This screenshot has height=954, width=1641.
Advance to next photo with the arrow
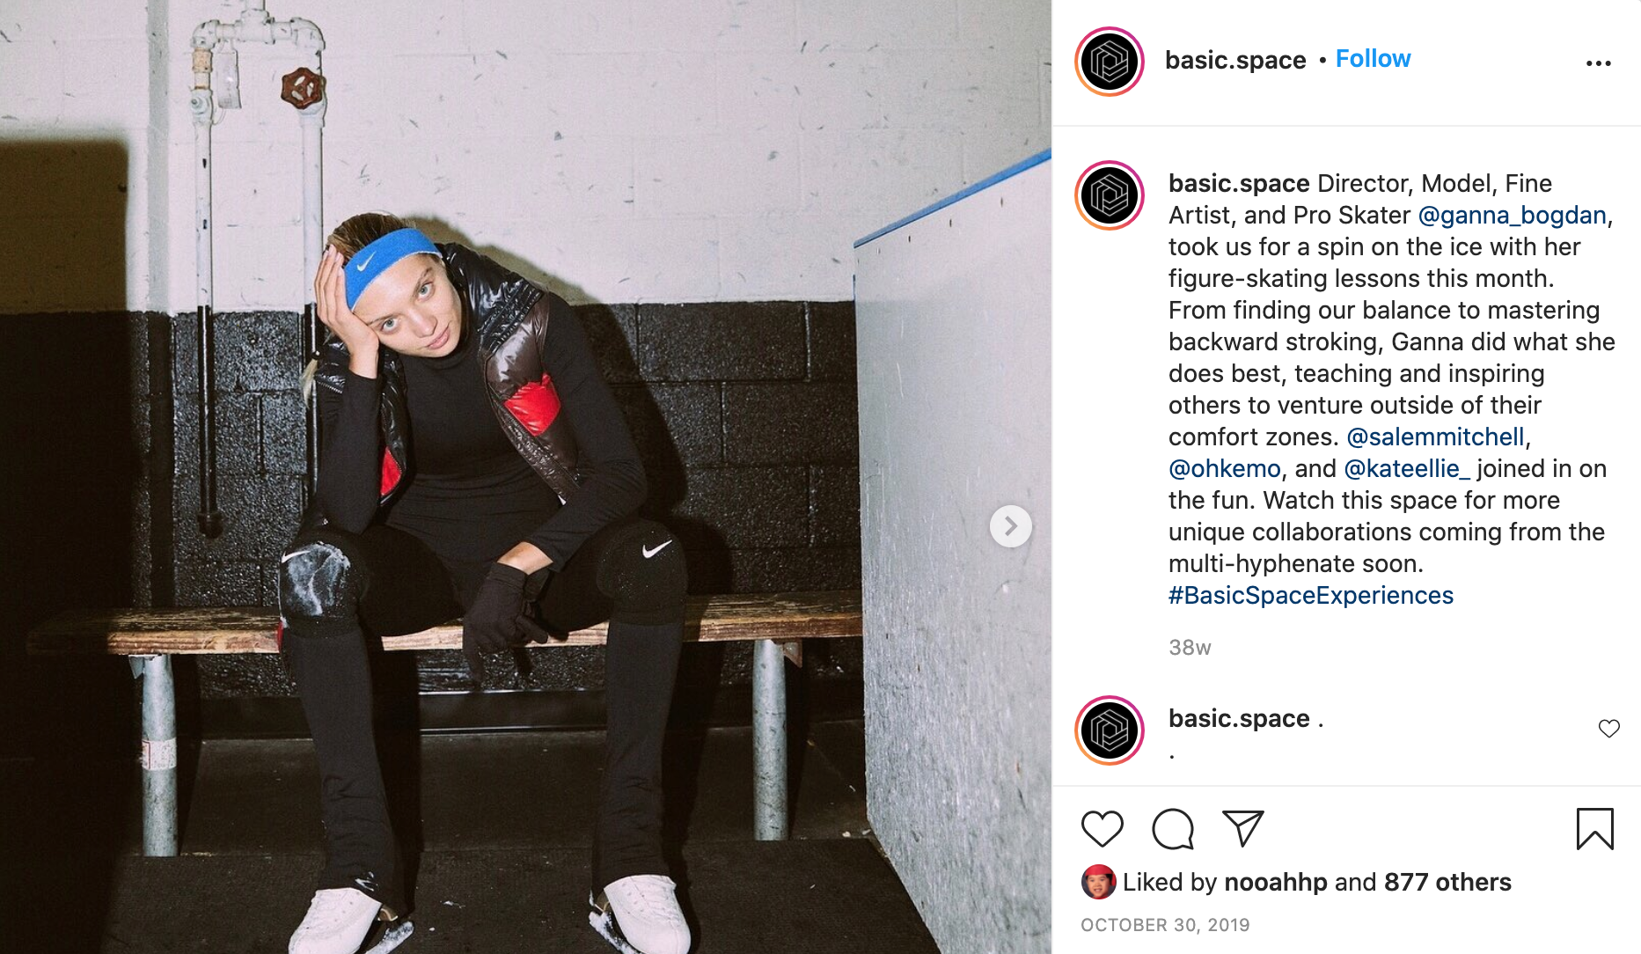[1010, 526]
